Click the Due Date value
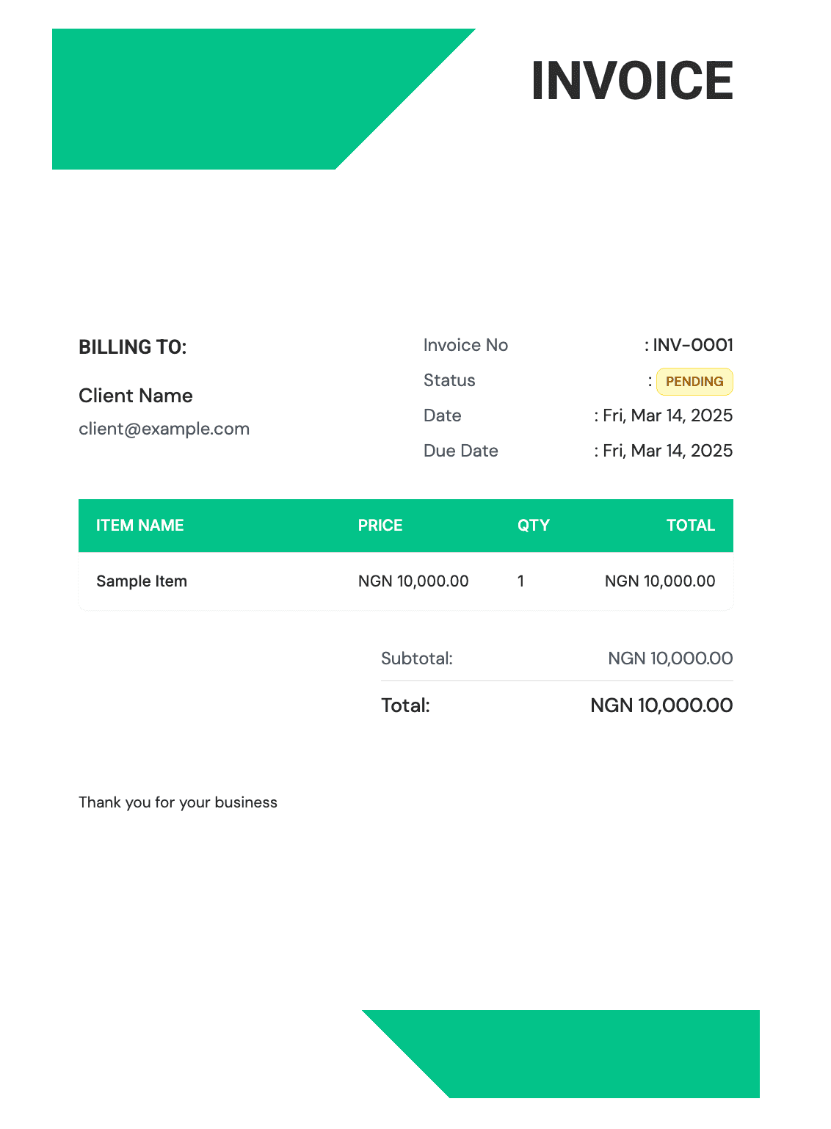The image size is (831, 1129). tap(667, 451)
